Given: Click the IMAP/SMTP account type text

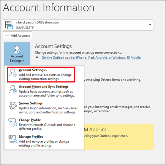Looking at the screenshot, I should (x=25, y=28).
